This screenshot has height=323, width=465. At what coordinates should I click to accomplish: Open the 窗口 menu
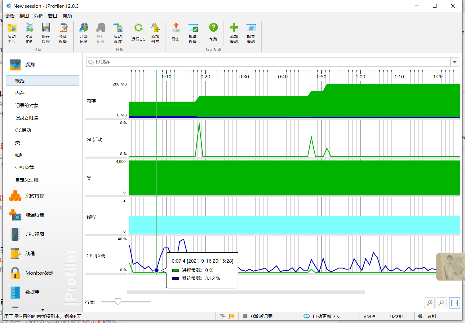[53, 16]
